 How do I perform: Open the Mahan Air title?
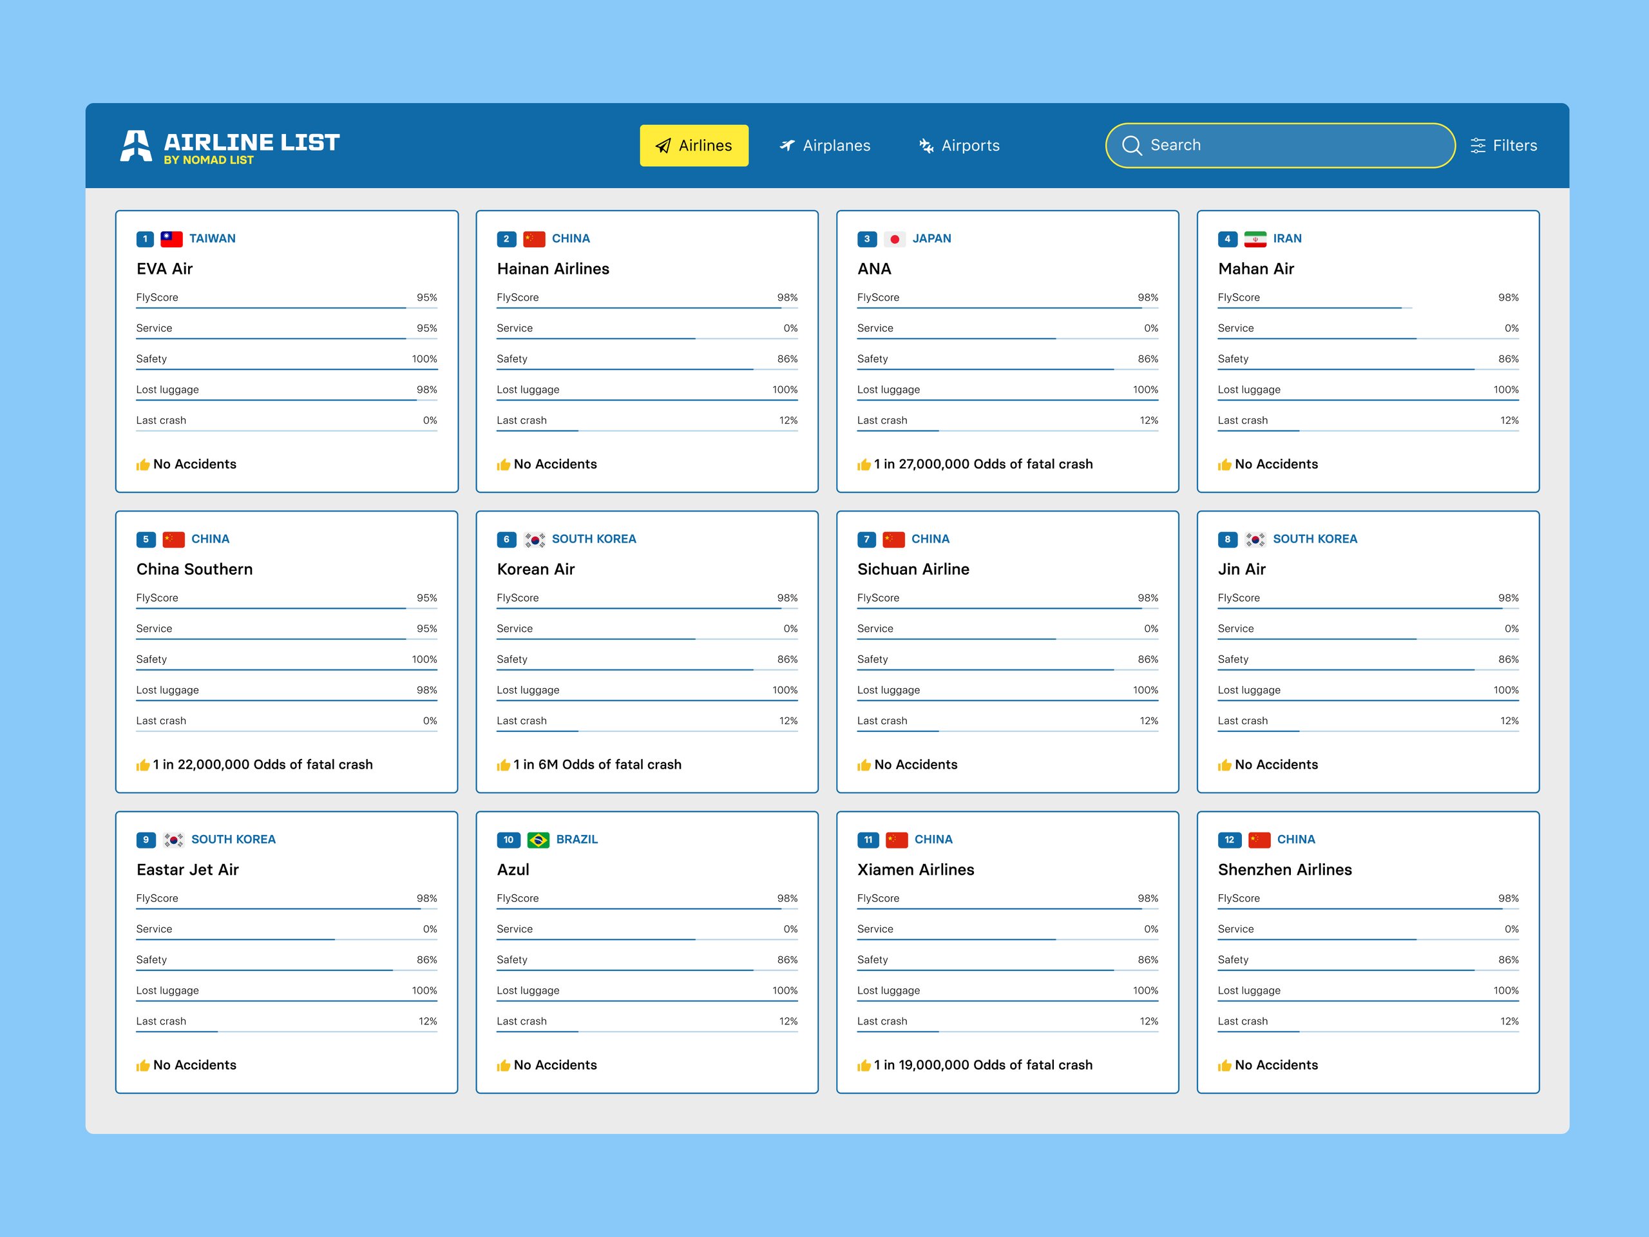pyautogui.click(x=1256, y=269)
